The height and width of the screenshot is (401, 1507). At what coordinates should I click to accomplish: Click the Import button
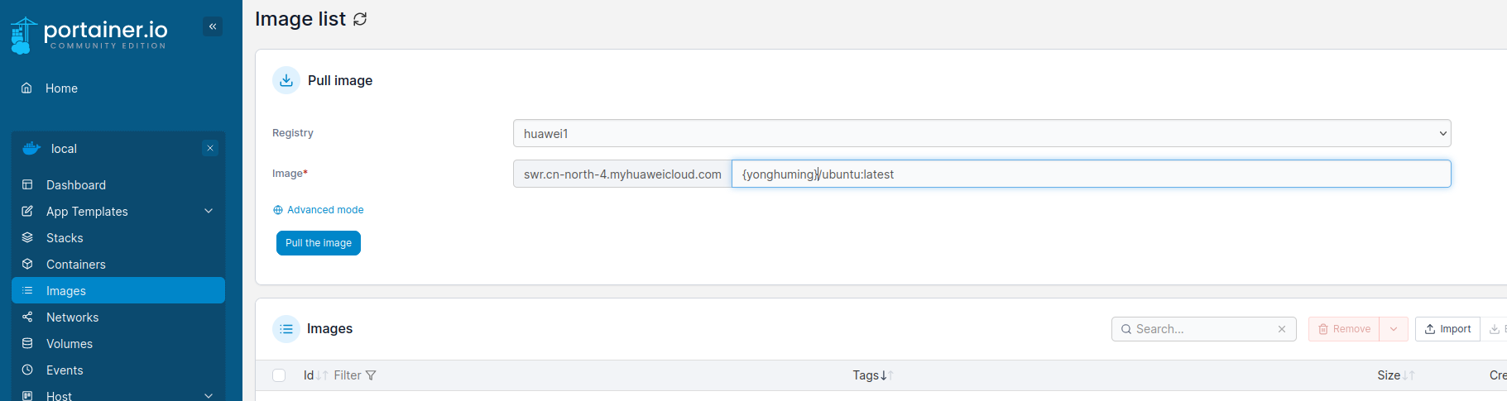pyautogui.click(x=1447, y=329)
